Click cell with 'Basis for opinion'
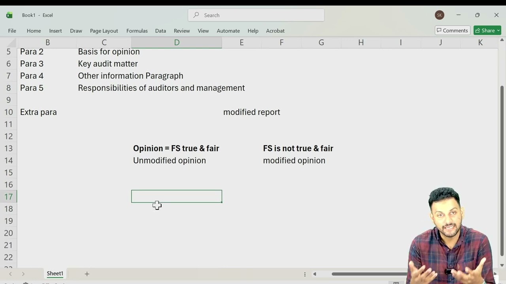The image size is (506, 284). tap(104, 52)
